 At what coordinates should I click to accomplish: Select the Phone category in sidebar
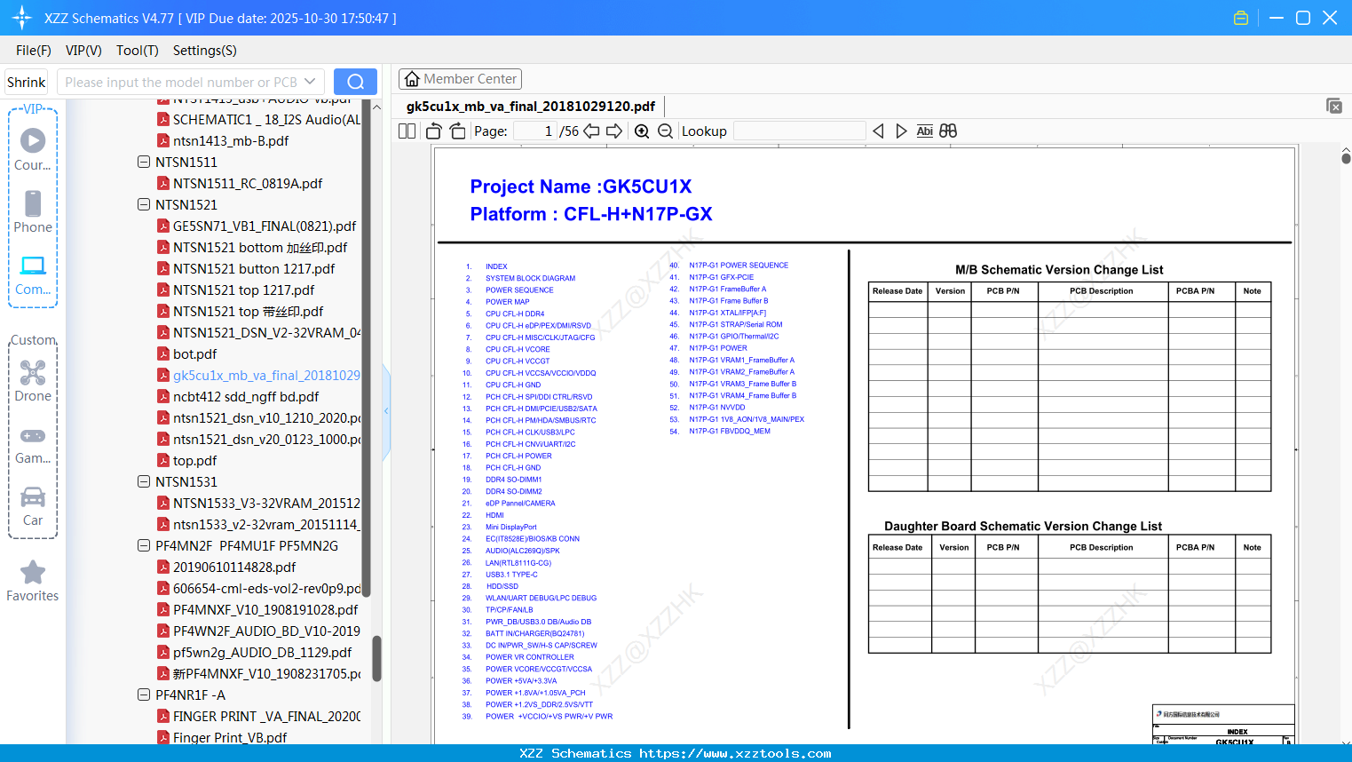pos(33,211)
